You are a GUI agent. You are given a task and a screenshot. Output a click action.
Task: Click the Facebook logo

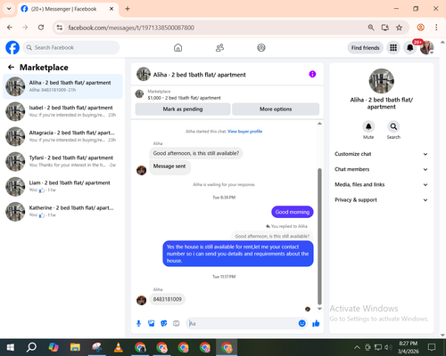[12, 47]
